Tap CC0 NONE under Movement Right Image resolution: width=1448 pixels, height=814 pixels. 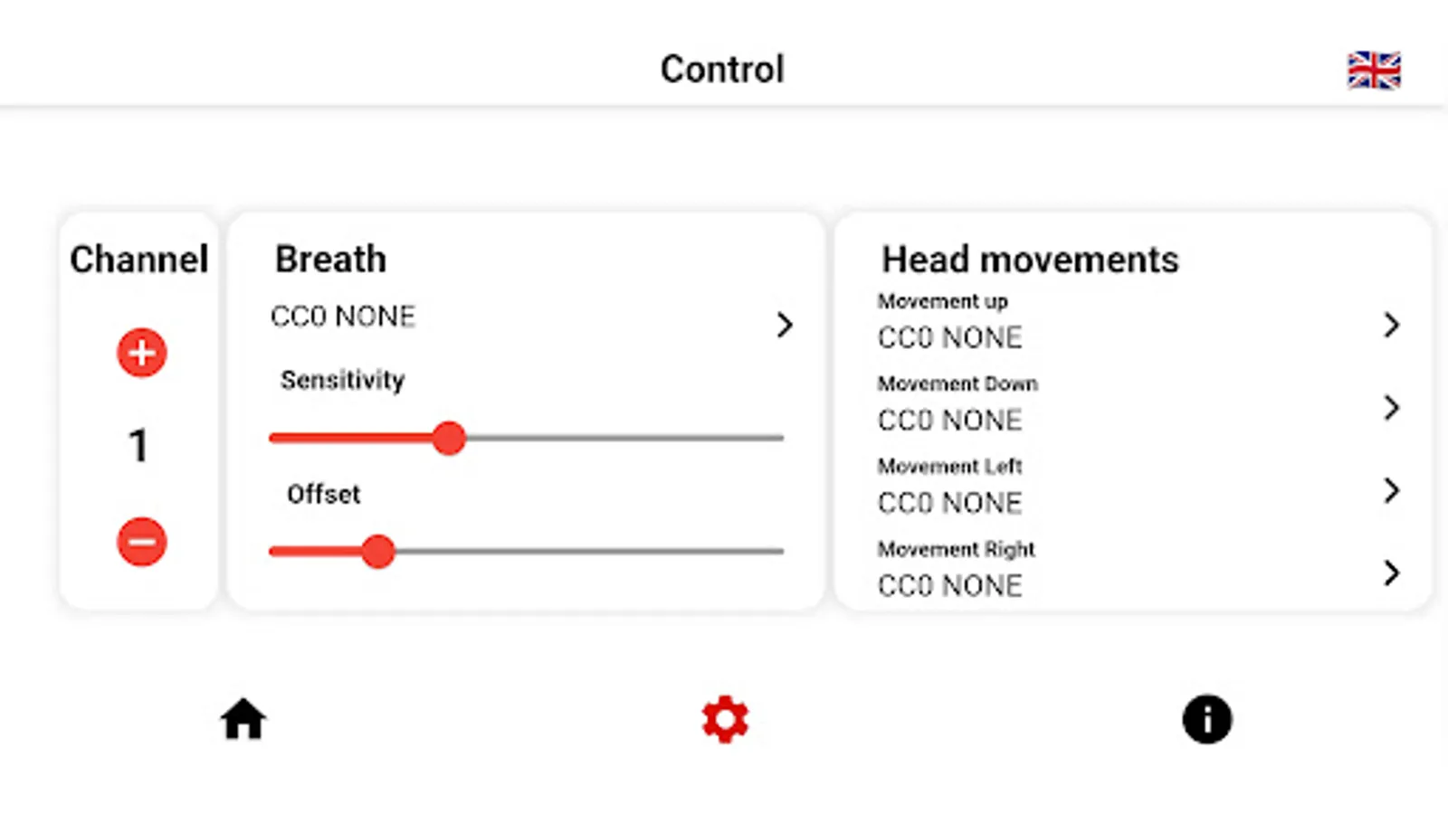click(x=950, y=586)
